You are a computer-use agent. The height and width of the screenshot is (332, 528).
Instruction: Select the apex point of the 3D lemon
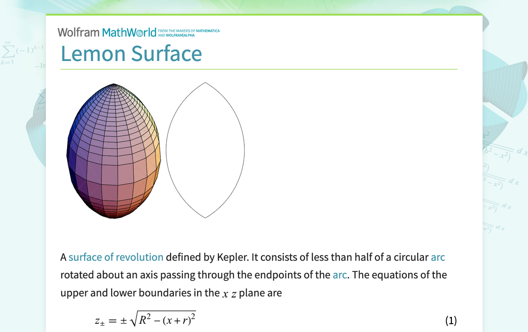click(x=114, y=84)
